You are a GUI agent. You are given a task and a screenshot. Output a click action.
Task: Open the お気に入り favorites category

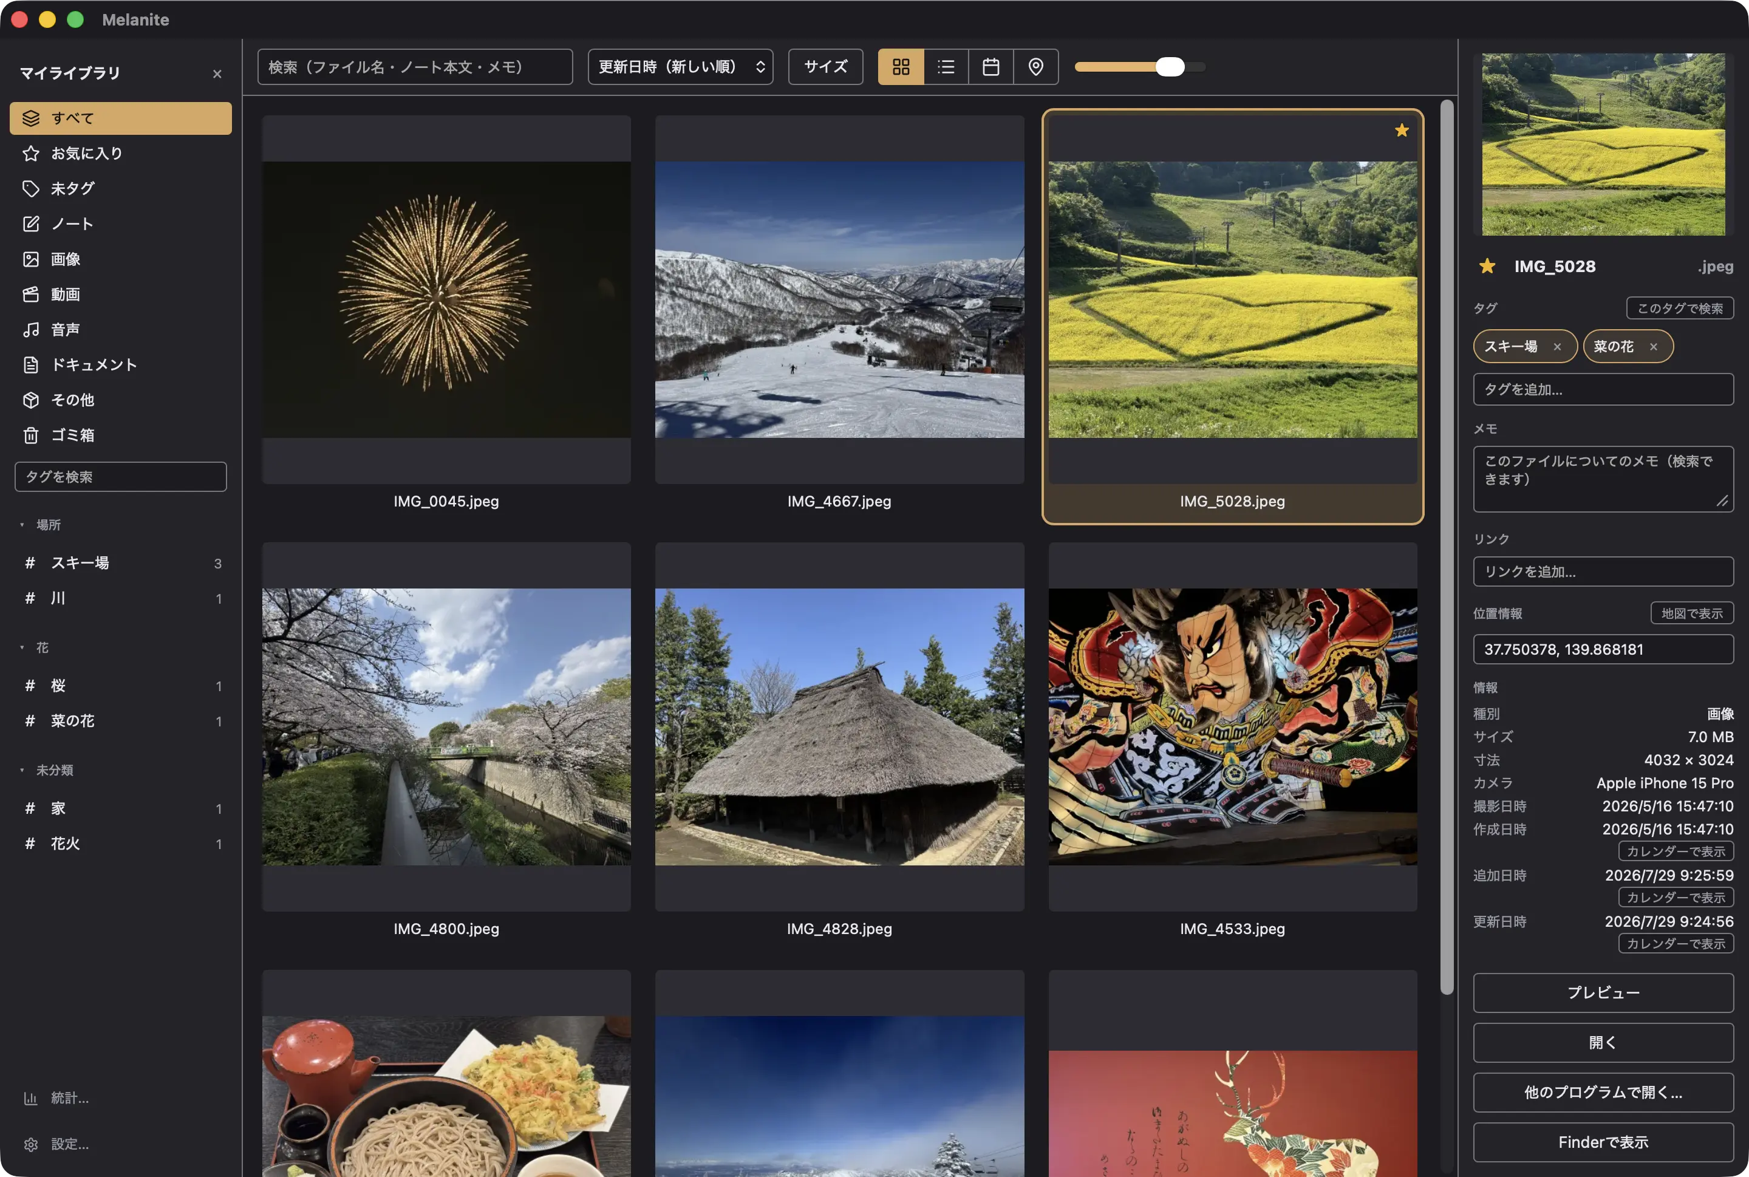pyautogui.click(x=121, y=154)
